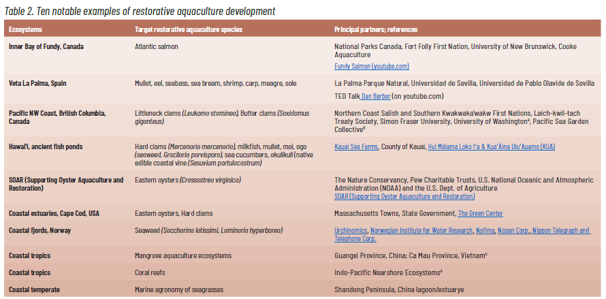
Task: Click the Littleneck clams species cell
Action: point(222,117)
